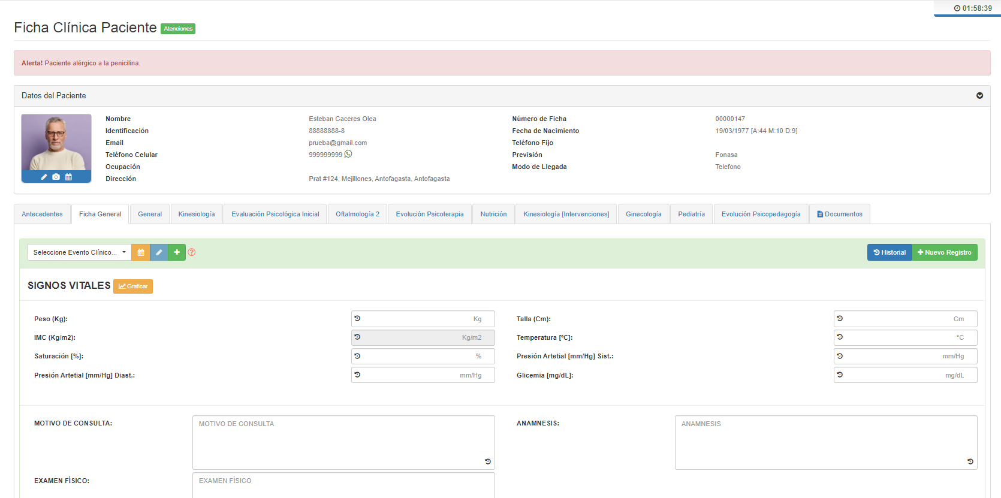
Task: Click the Historial button
Action: 890,252
